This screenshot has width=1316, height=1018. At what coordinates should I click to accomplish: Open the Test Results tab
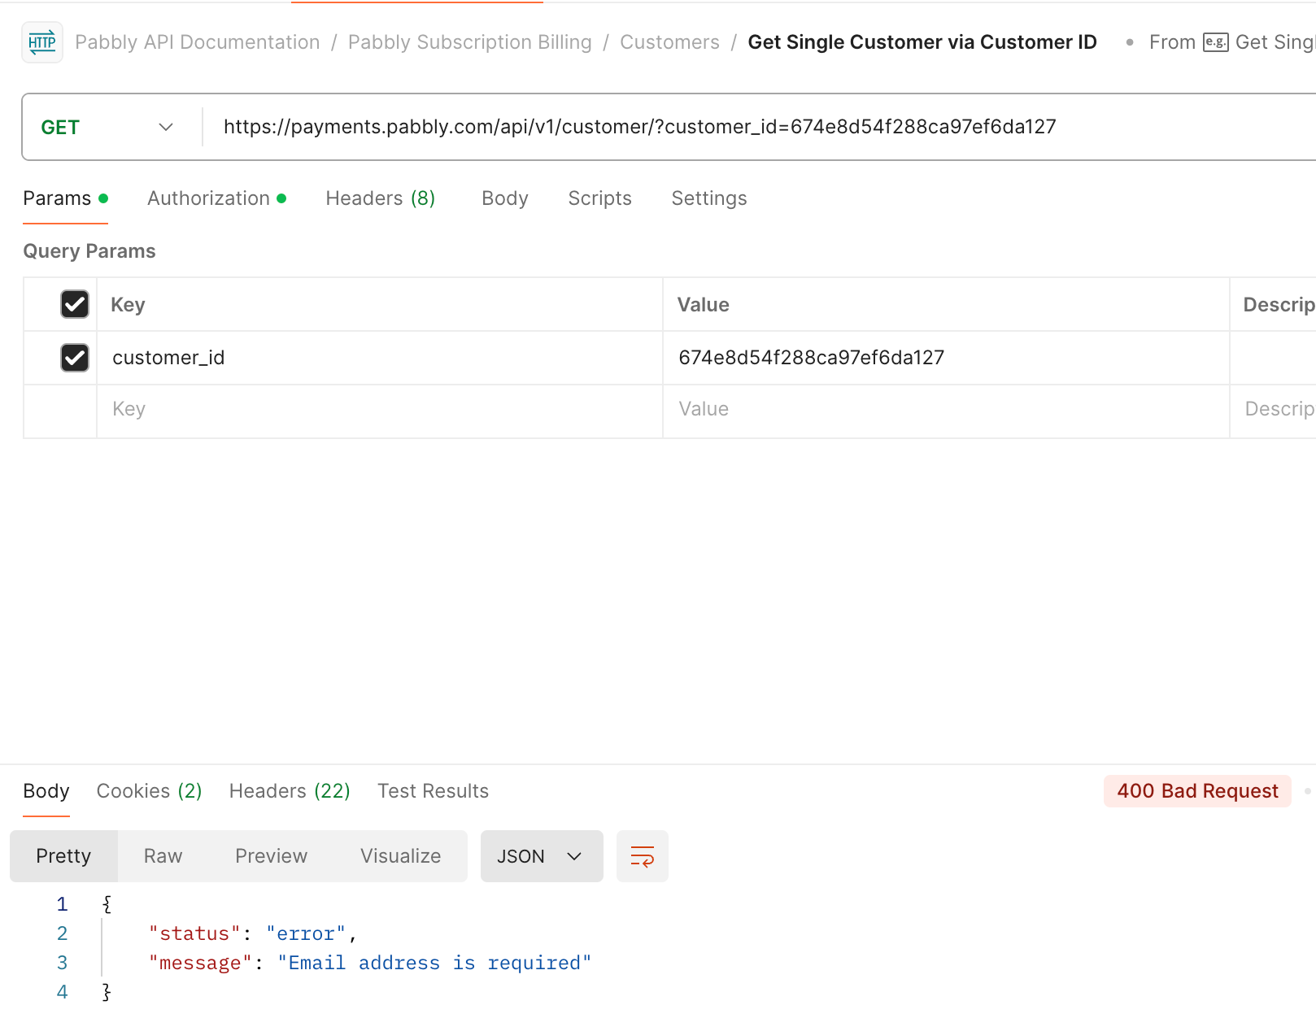(434, 791)
